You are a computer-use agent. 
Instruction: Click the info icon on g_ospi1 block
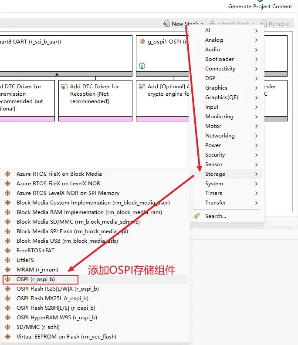point(142,66)
